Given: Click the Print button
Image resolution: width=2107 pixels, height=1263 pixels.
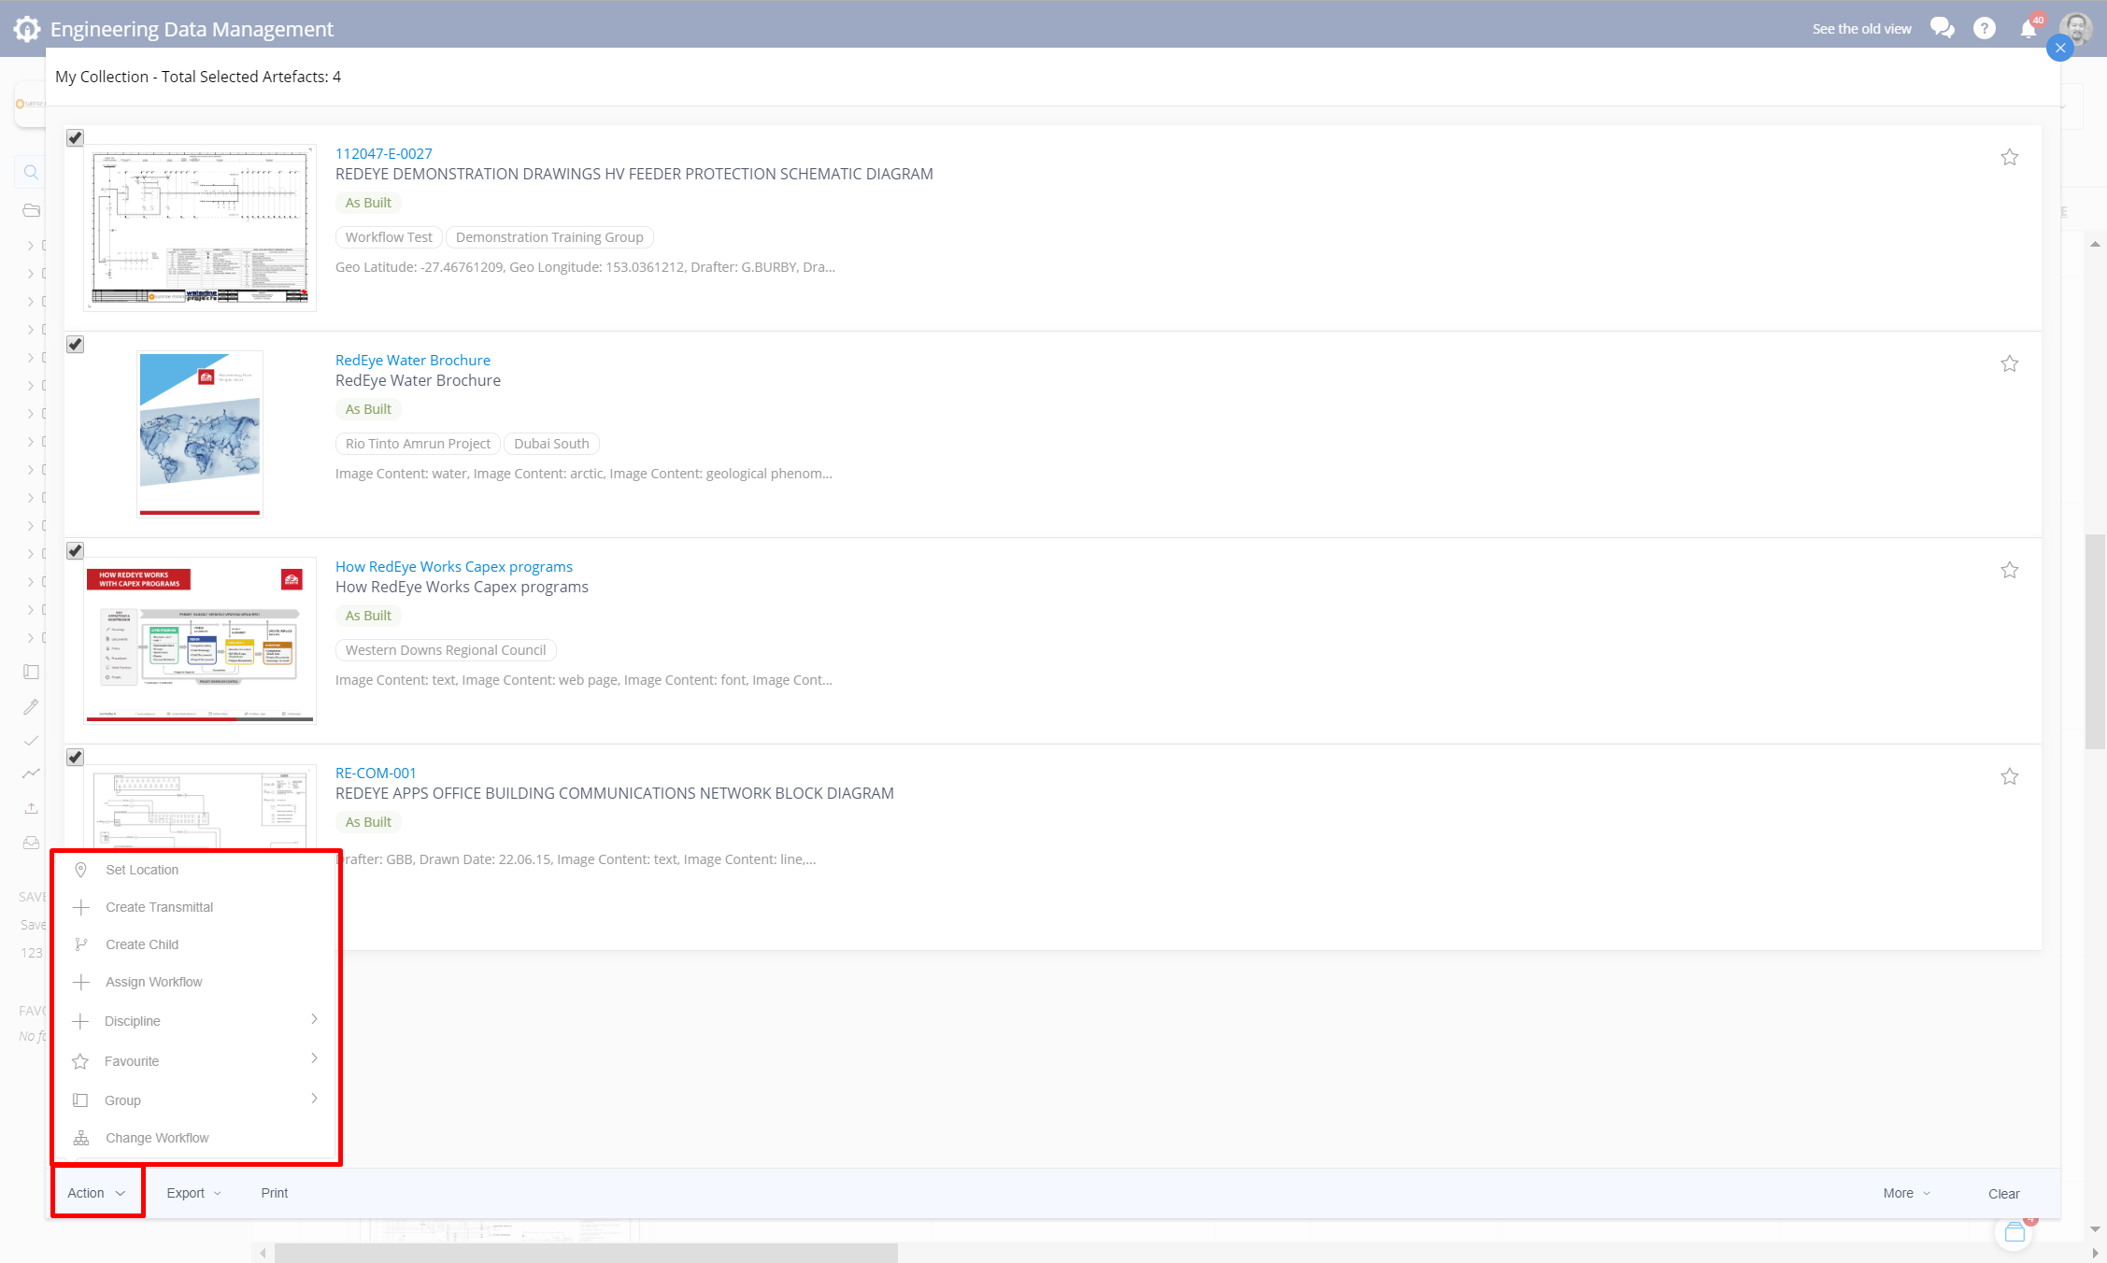Looking at the screenshot, I should coord(275,1193).
